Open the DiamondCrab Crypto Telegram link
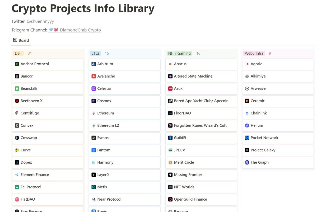317x212 pixels. 74,30
